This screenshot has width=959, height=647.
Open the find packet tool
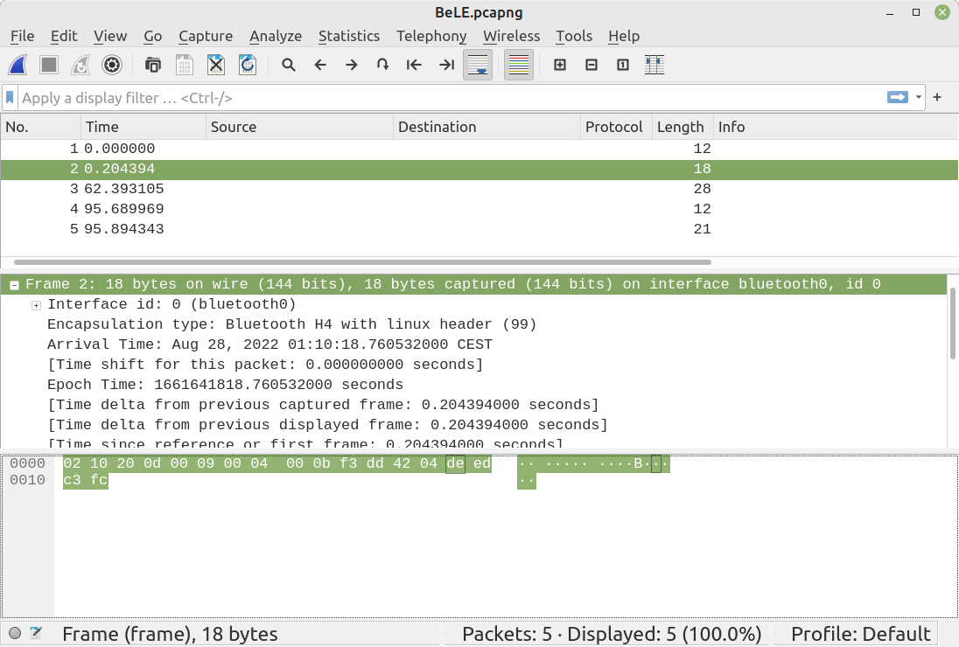(288, 65)
